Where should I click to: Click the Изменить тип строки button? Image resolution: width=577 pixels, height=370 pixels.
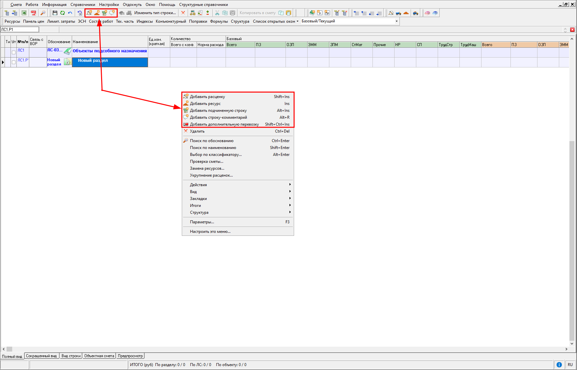pyautogui.click(x=155, y=13)
